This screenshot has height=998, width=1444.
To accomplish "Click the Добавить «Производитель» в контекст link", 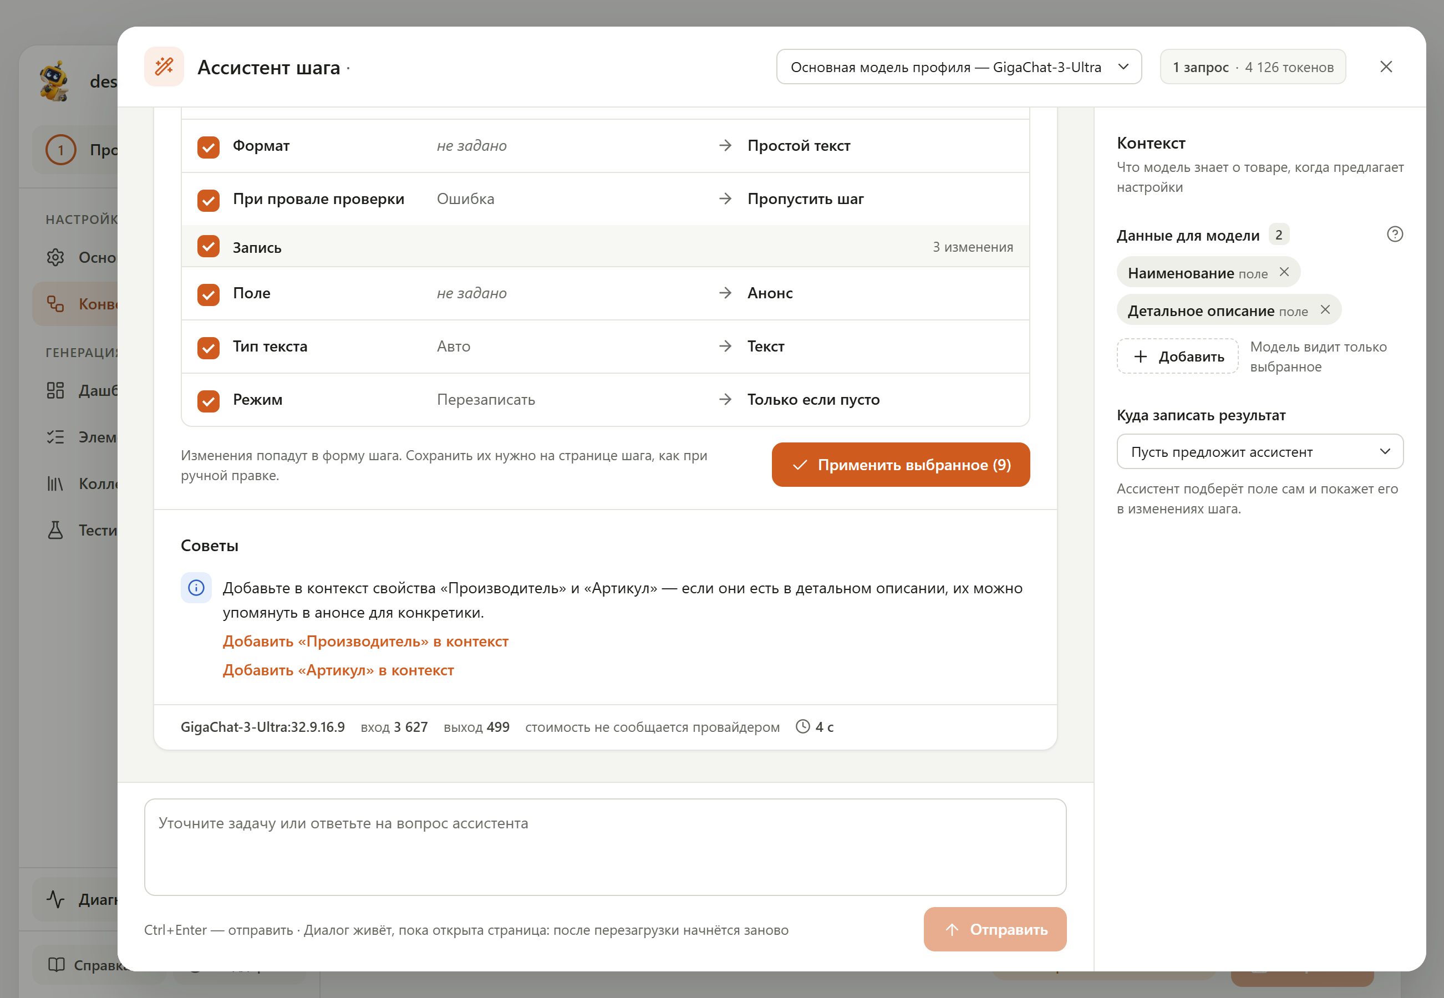I will pos(365,641).
